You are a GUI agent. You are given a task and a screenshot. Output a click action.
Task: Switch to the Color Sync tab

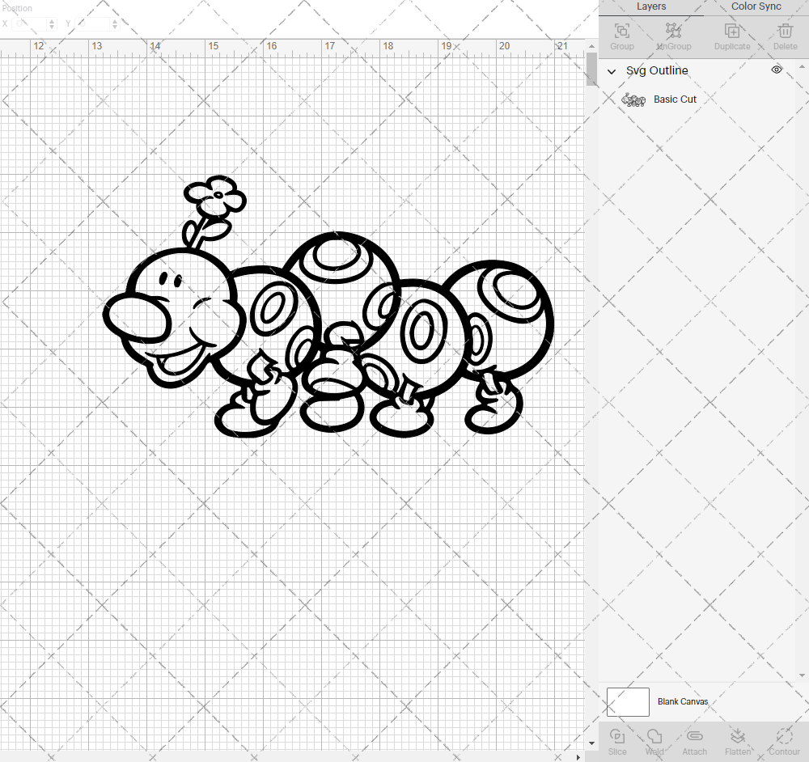point(756,6)
